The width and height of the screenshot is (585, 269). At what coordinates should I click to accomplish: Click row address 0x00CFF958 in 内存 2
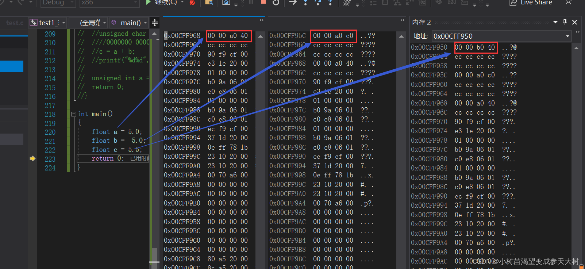tap(429, 66)
